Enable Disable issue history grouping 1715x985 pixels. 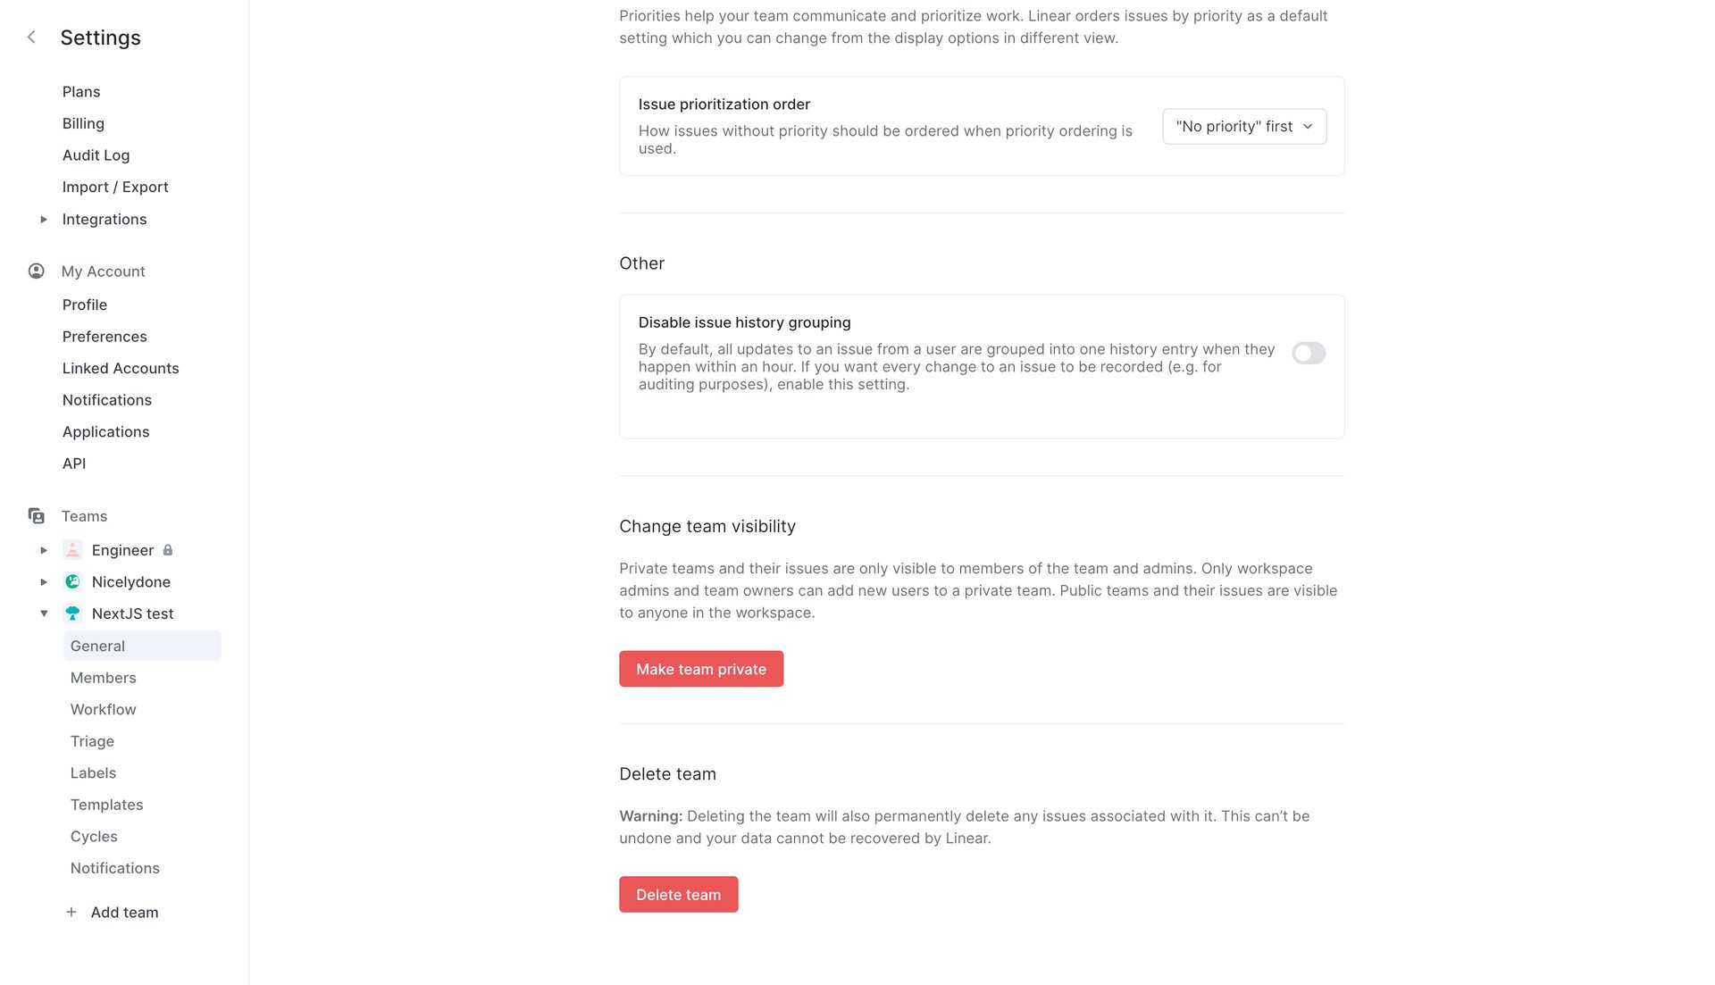1308,354
